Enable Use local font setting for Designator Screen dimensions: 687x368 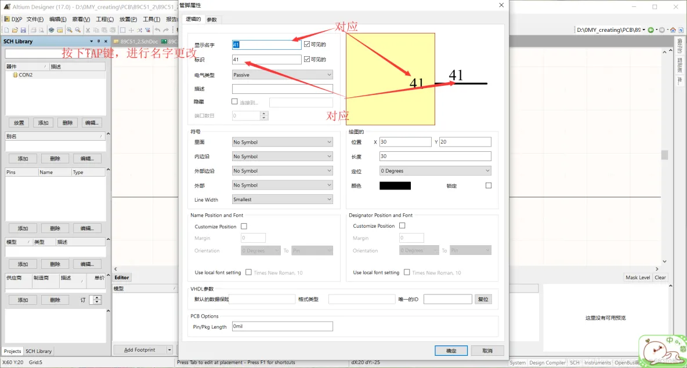click(407, 272)
